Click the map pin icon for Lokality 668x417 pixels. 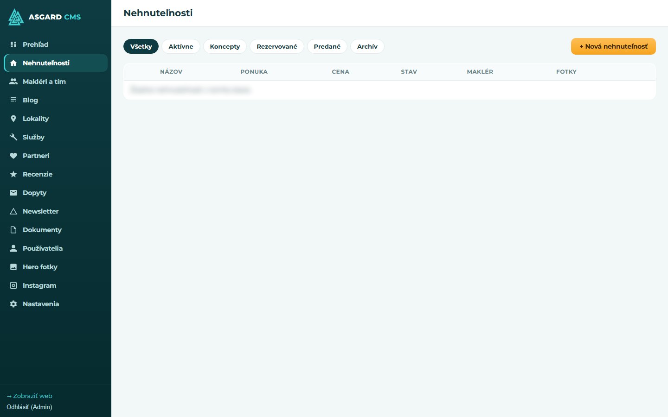coord(13,119)
